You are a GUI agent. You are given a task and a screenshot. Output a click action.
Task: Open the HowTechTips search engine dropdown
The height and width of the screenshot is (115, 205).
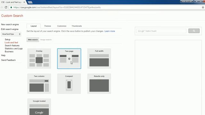click(x=11, y=34)
